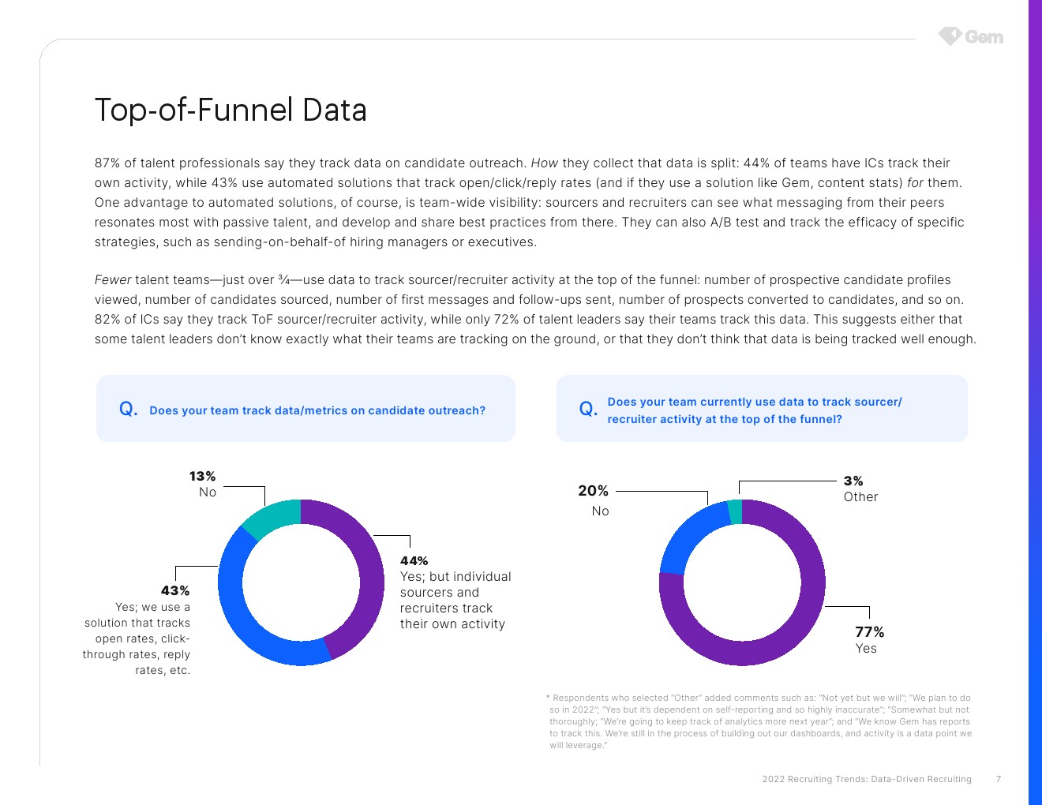
Task: Select the teal 3% Other segment
Action: (x=735, y=511)
